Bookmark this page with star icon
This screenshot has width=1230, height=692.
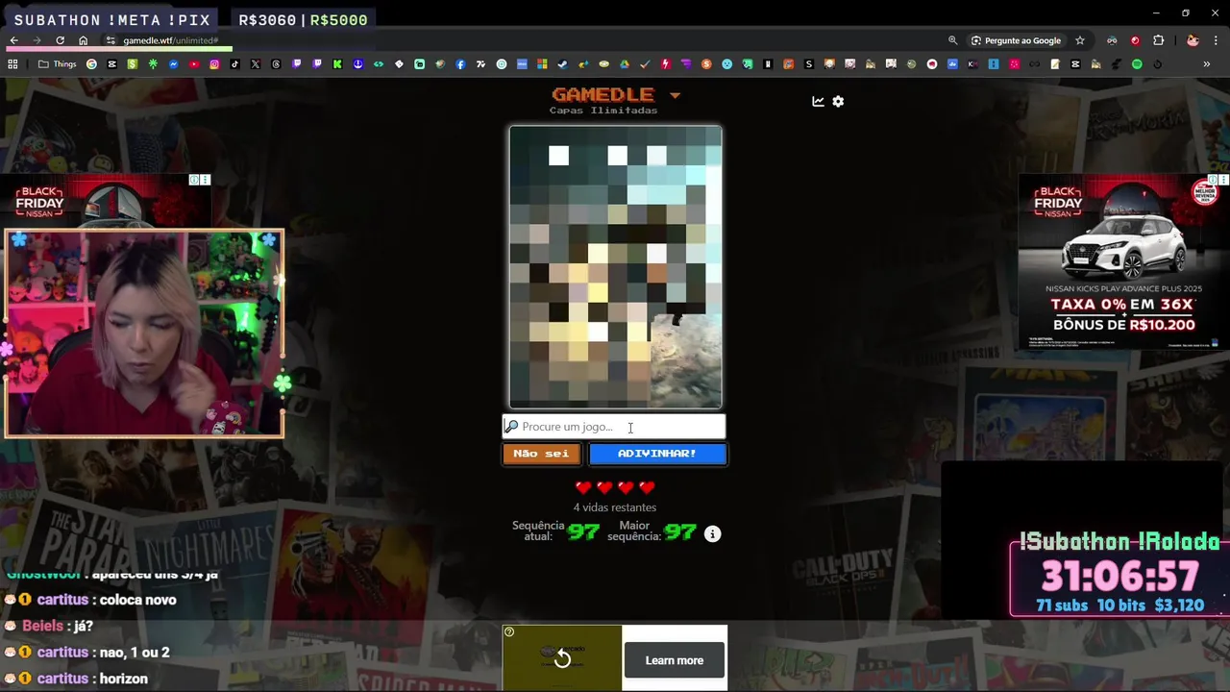(x=1080, y=40)
